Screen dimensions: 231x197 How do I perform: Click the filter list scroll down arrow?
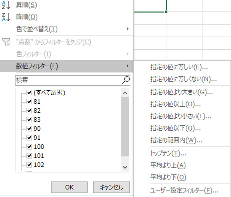[x=125, y=167]
